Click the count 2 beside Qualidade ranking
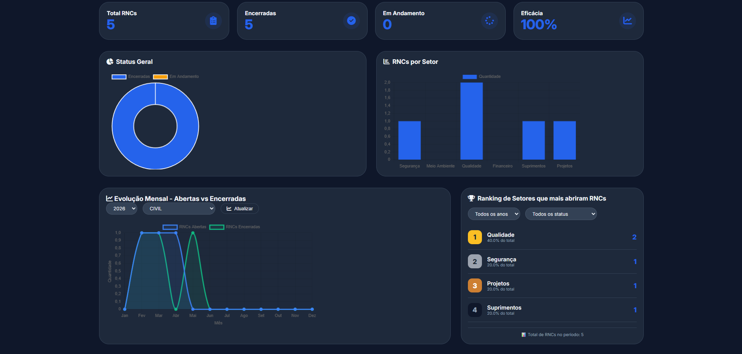 [634, 237]
